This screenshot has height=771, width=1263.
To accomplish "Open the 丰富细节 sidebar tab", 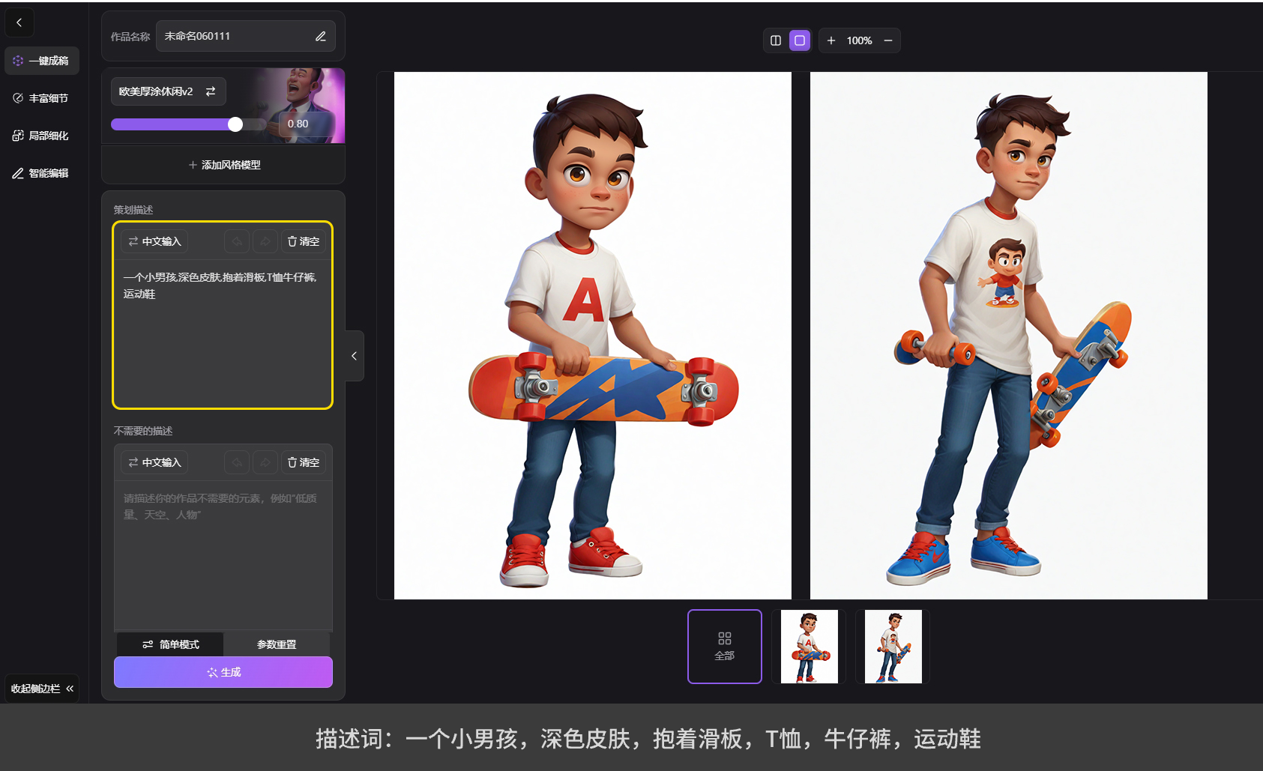I will [42, 98].
